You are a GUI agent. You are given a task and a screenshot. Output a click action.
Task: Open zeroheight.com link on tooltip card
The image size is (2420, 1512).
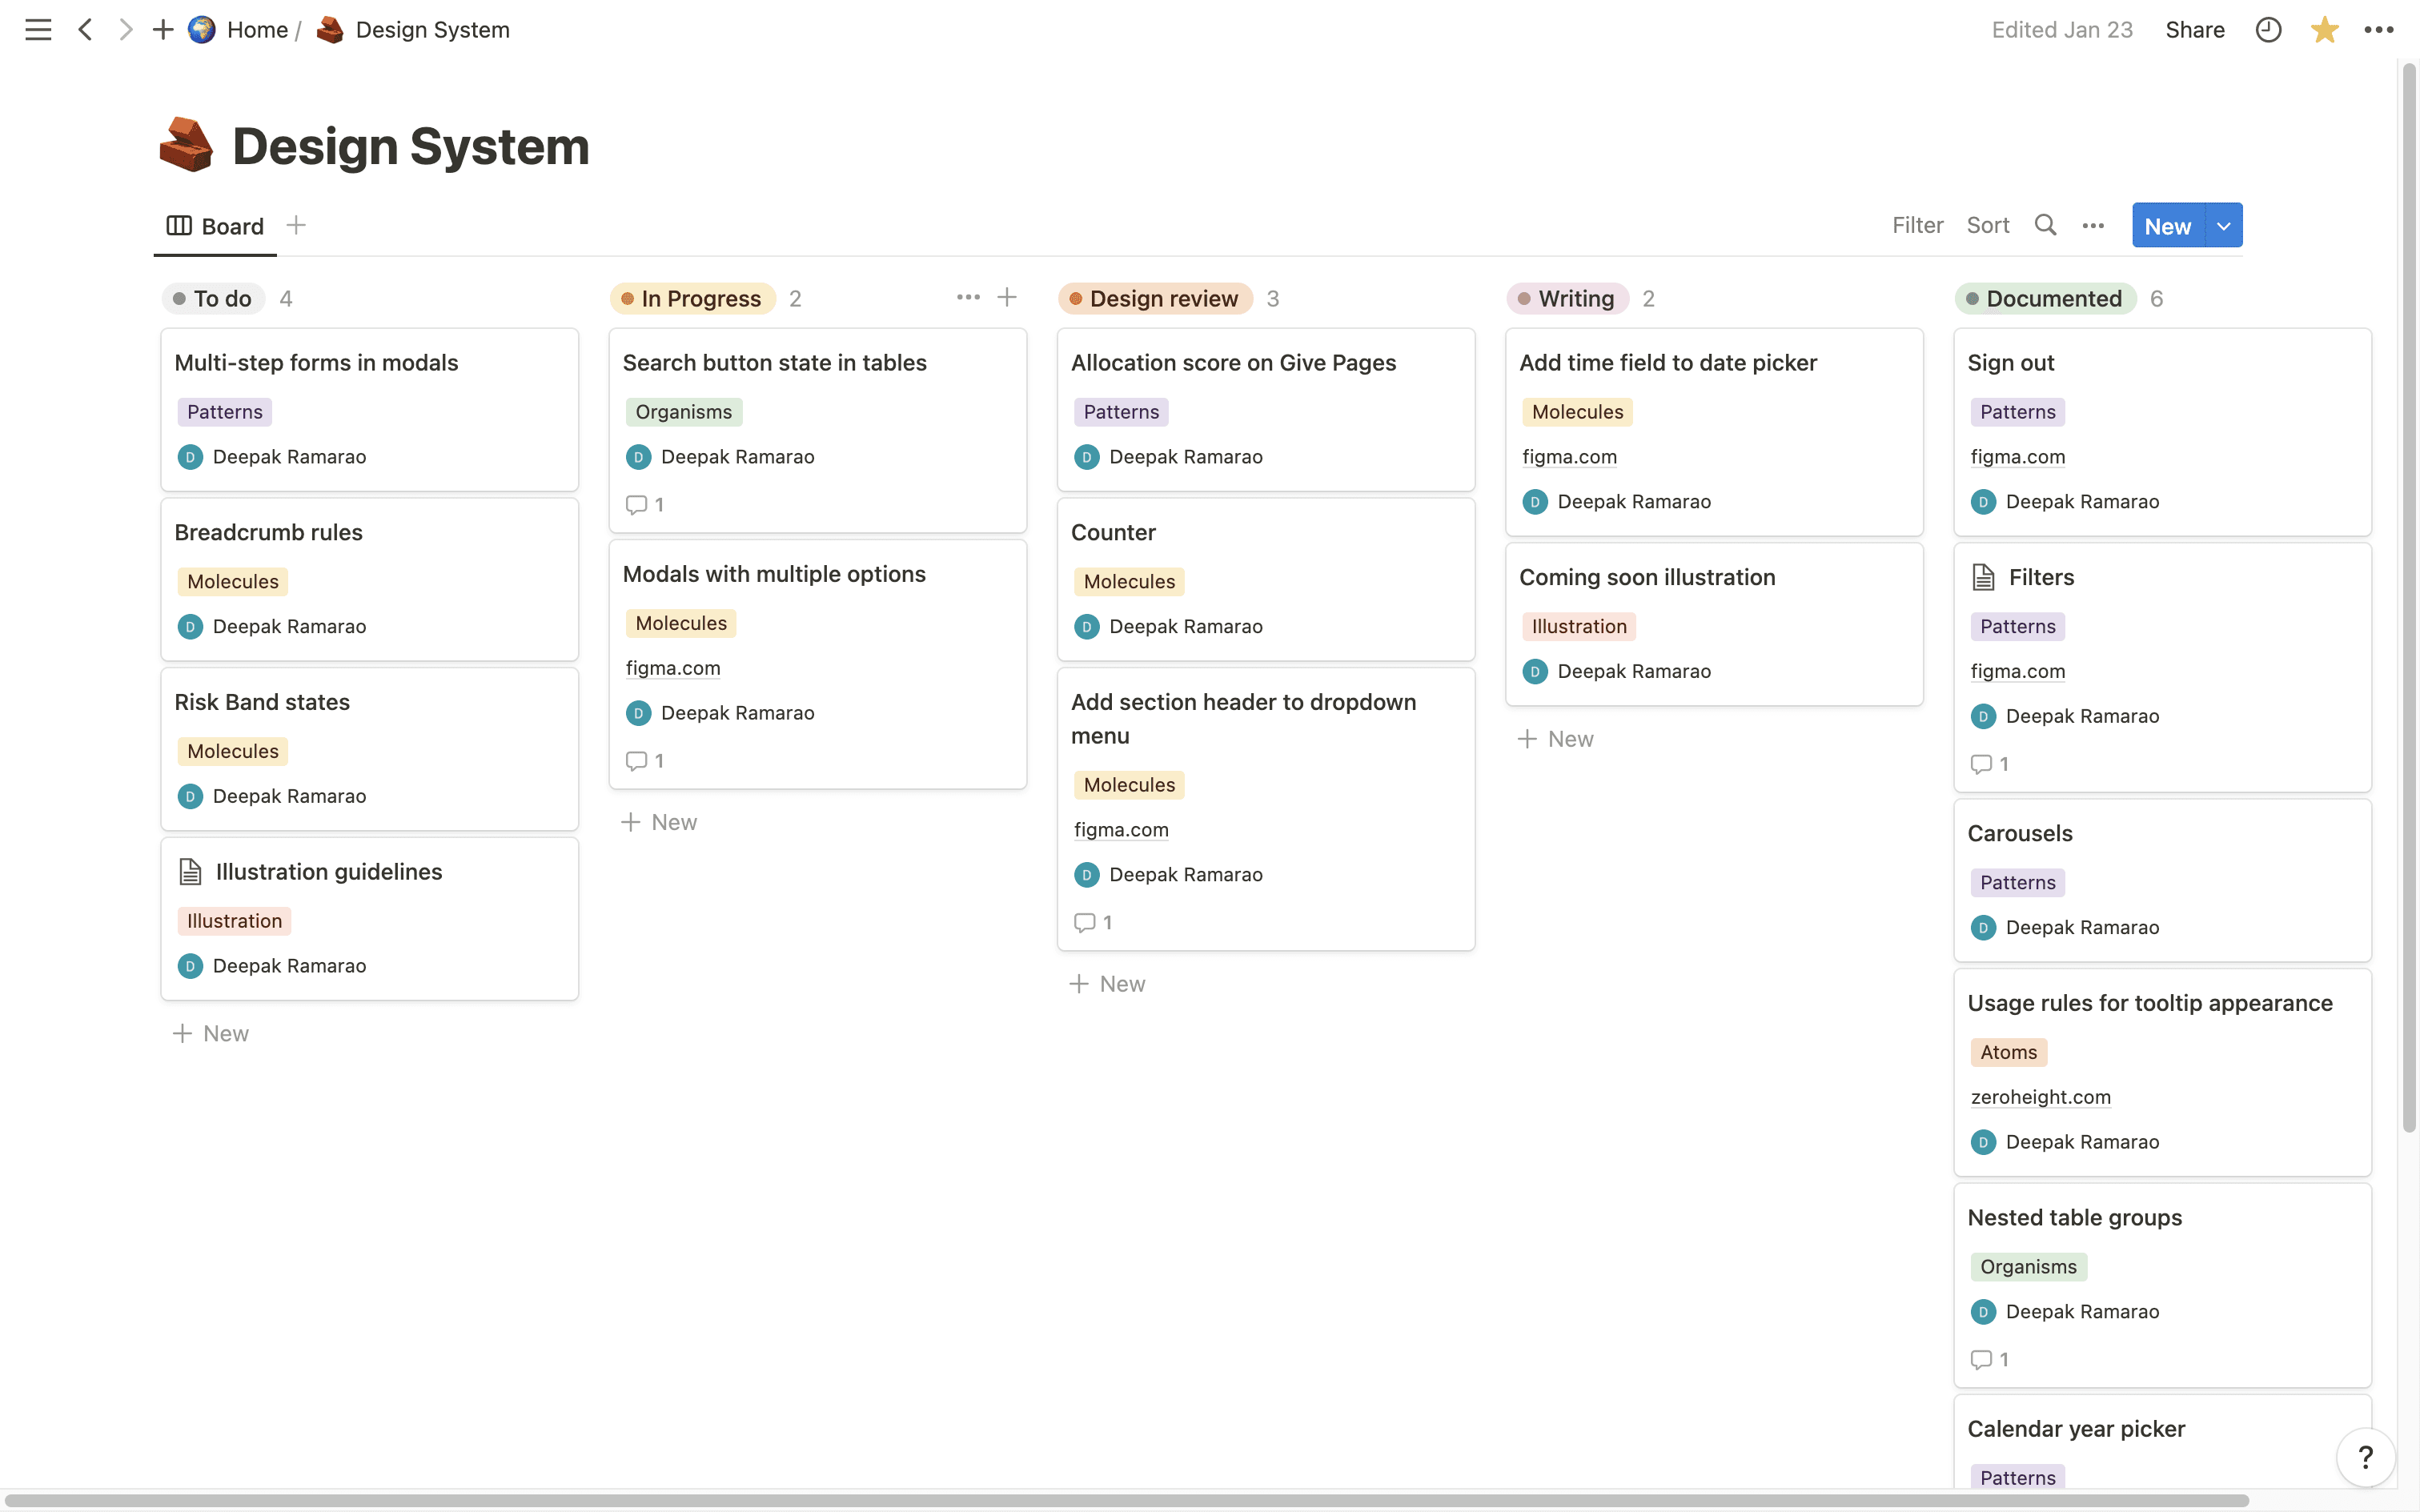click(2040, 1097)
